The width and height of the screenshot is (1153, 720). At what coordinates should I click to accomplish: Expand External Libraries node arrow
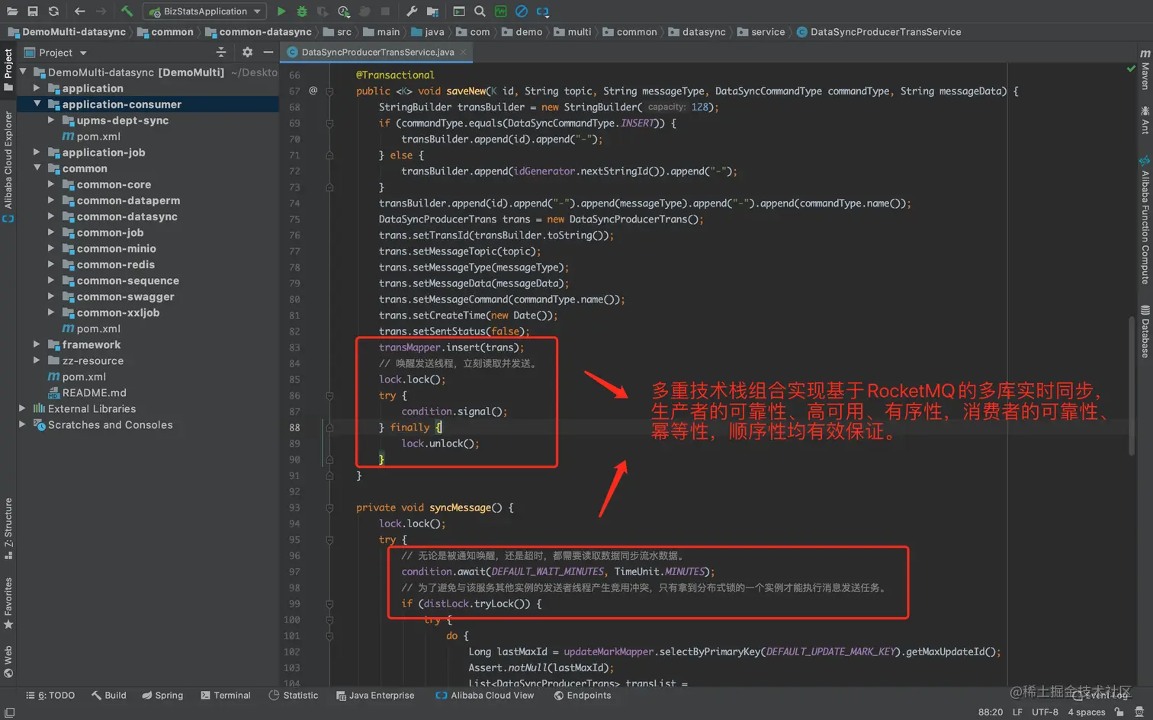point(23,408)
